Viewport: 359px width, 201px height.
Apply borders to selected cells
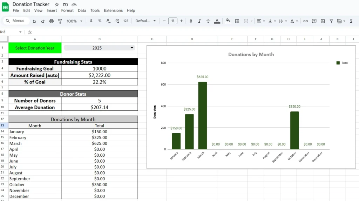237,21
